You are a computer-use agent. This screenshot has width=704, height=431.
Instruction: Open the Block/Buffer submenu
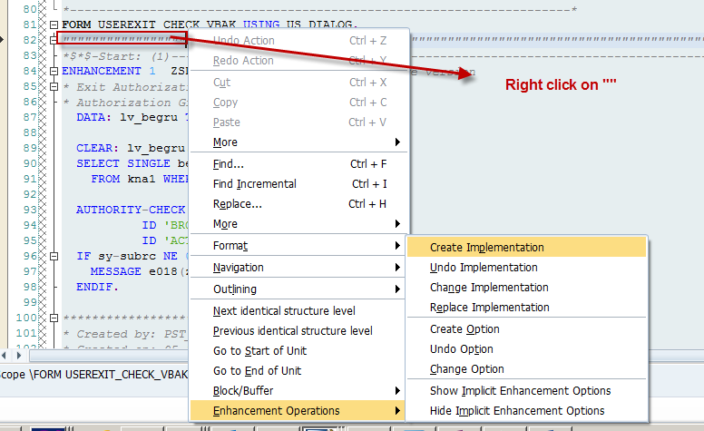coord(397,391)
